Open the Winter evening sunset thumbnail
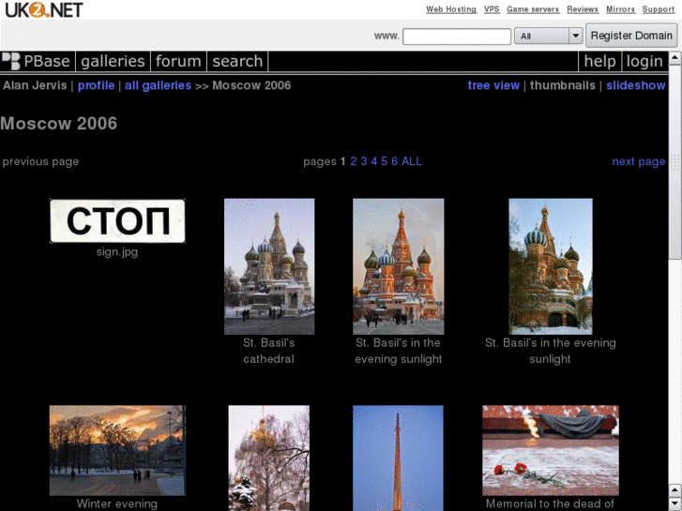 (x=117, y=451)
